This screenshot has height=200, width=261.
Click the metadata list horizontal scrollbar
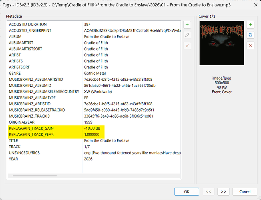tap(34, 176)
